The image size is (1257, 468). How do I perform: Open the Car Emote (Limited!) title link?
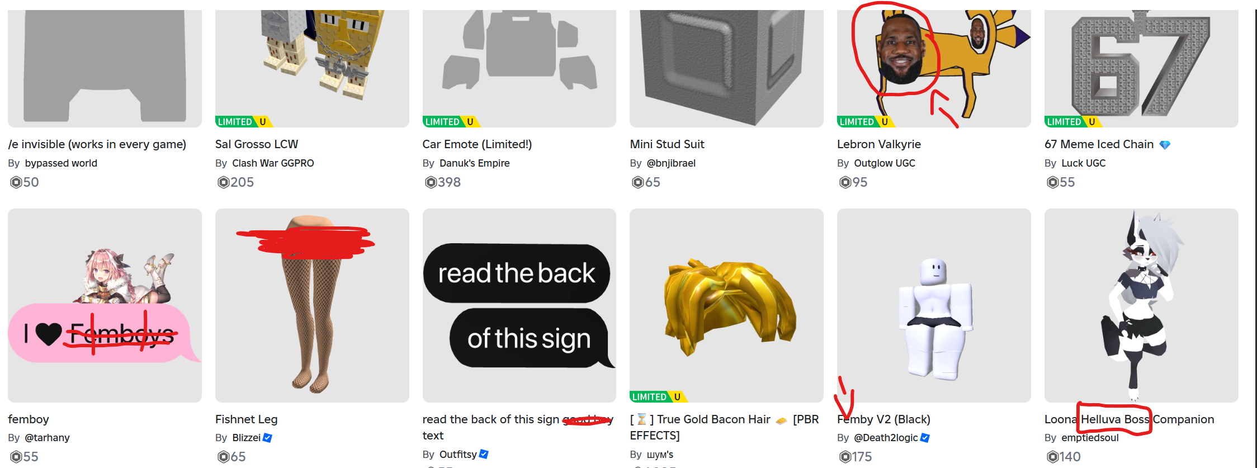[x=477, y=144]
